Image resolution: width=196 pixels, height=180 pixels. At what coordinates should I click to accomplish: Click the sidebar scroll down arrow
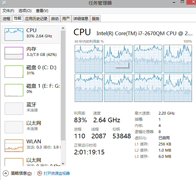pos(63,163)
